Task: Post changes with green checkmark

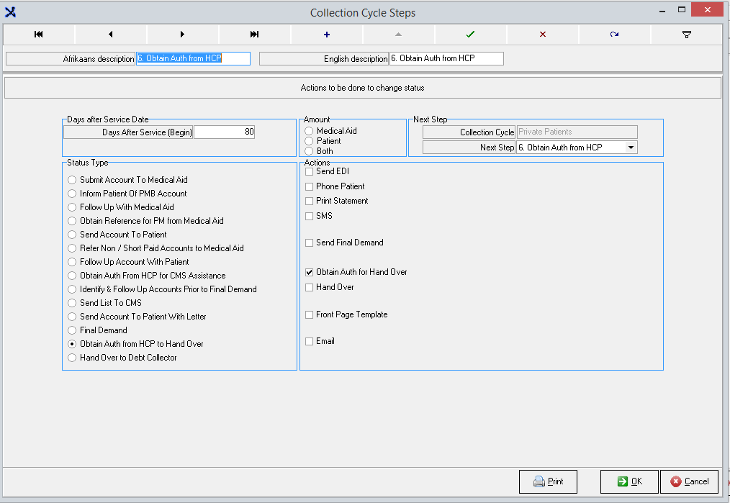Action: (471, 34)
